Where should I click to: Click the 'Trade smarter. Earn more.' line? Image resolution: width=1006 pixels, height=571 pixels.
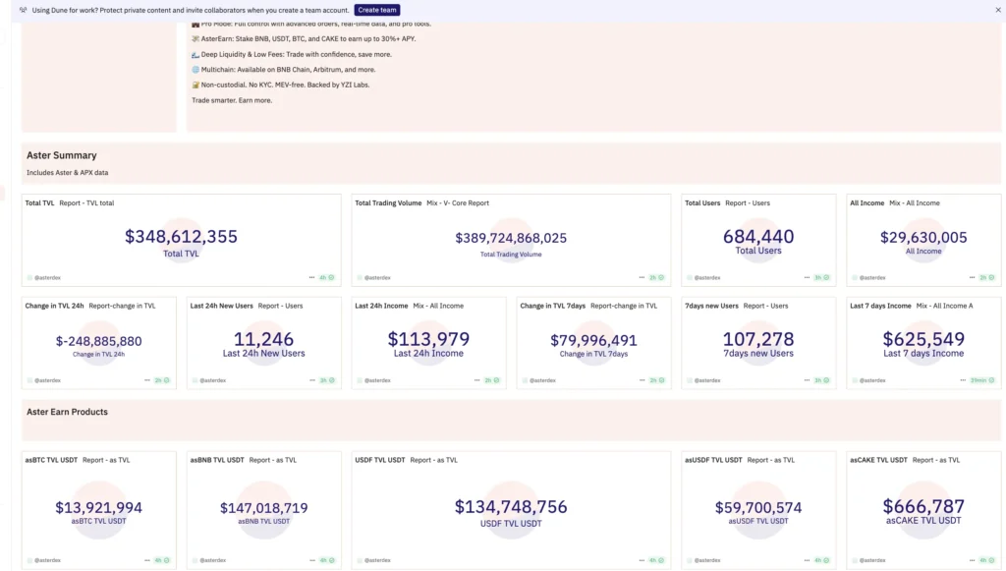click(x=232, y=100)
